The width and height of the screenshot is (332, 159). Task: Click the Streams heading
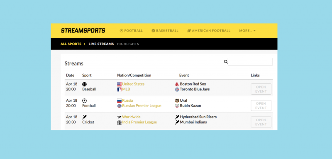pyautogui.click(x=74, y=64)
